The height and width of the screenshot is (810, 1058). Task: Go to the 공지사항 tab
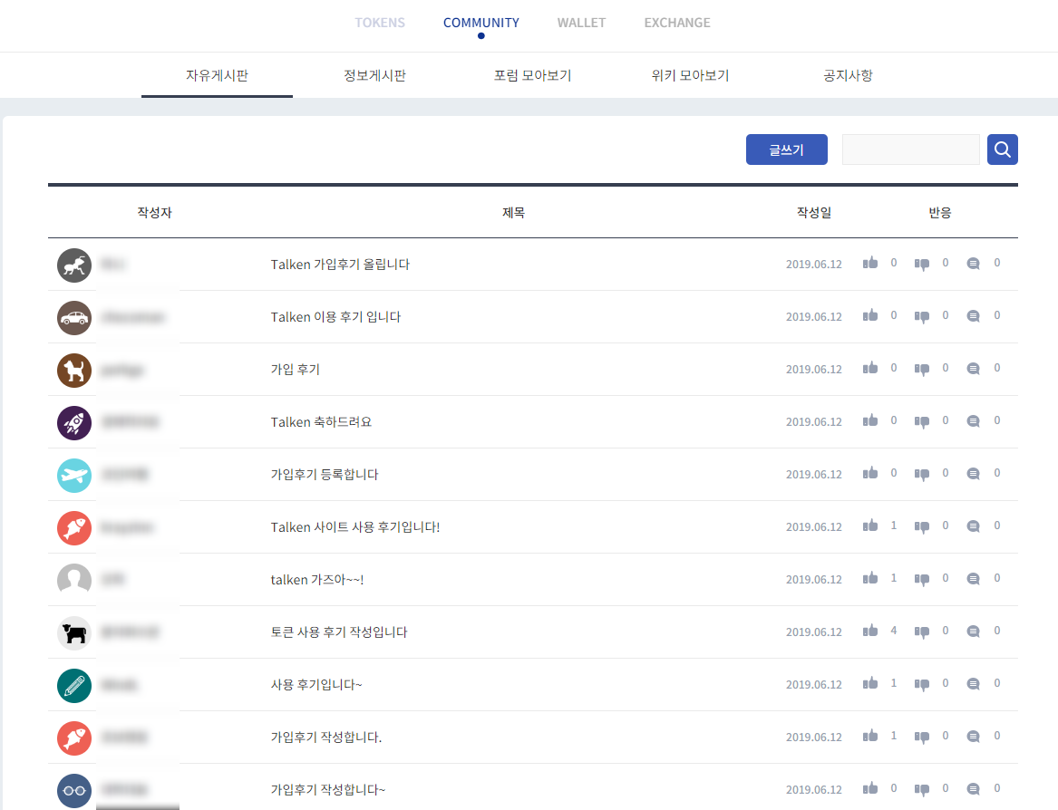click(x=849, y=75)
